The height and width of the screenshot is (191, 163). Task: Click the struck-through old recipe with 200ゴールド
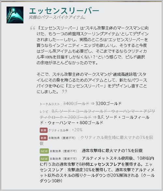pos(97,114)
